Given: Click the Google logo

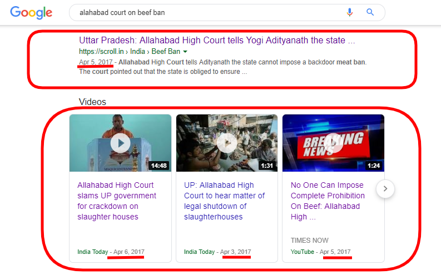Looking at the screenshot, I should (x=31, y=13).
